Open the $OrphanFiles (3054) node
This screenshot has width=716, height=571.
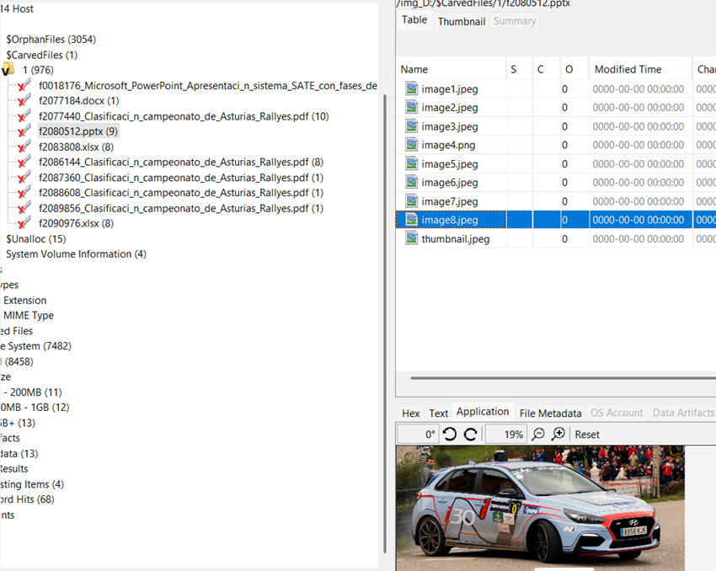click(51, 40)
